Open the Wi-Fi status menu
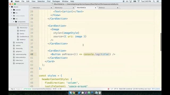Image resolution: width=170 pixels, height=95 pixels. tap(138, 1)
